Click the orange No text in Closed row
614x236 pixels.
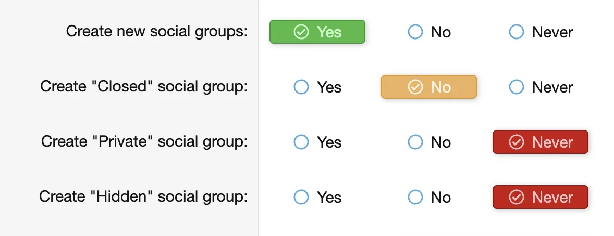tap(440, 87)
